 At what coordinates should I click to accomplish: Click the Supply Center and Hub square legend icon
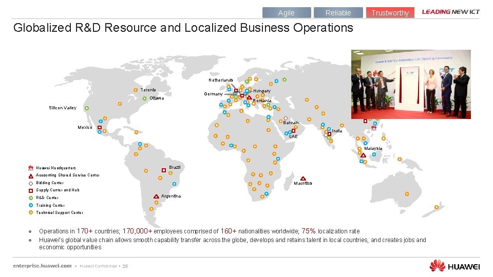[31, 191]
